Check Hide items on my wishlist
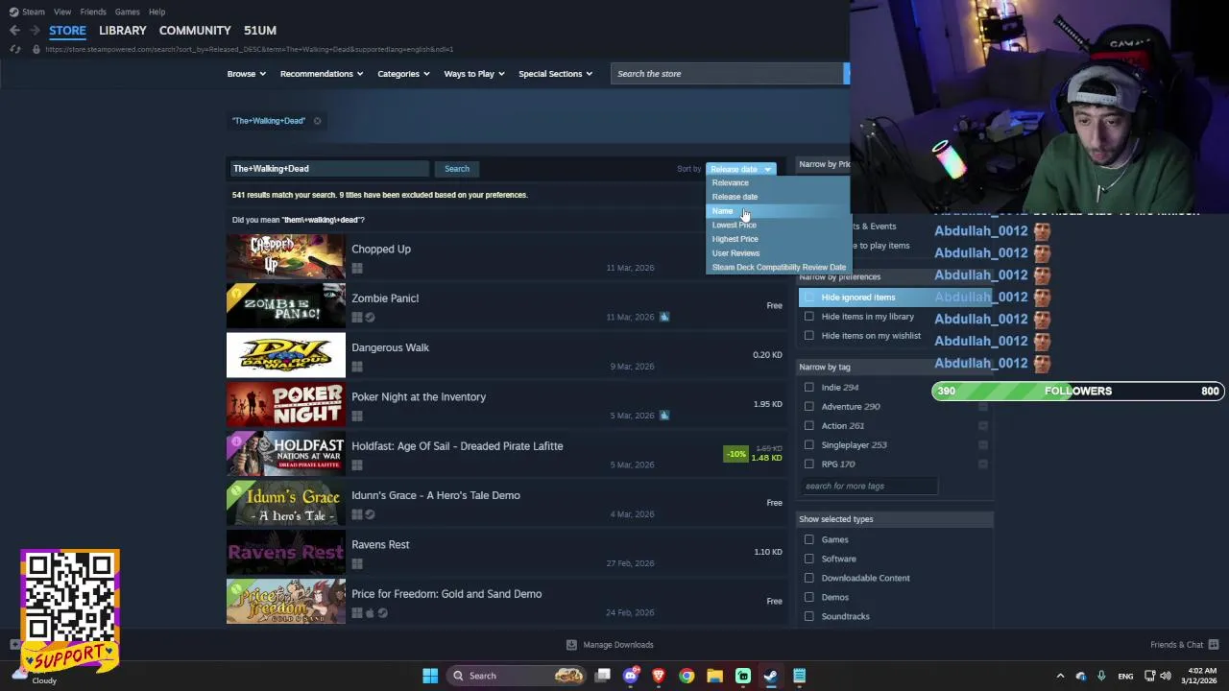 (809, 336)
